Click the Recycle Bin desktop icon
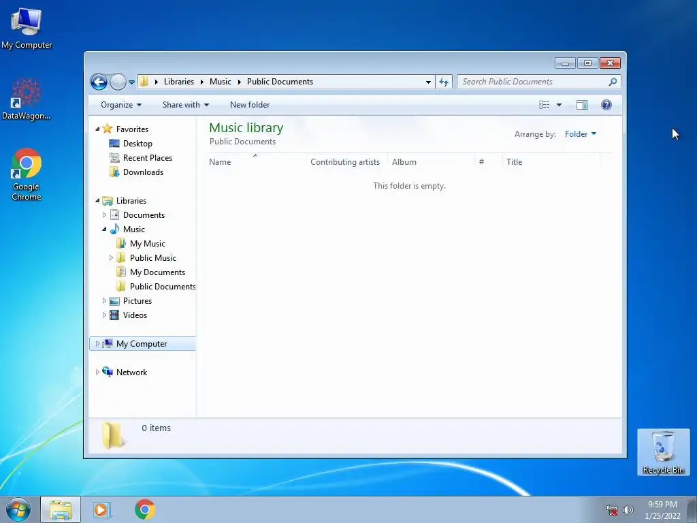The width and height of the screenshot is (697, 523). [663, 452]
